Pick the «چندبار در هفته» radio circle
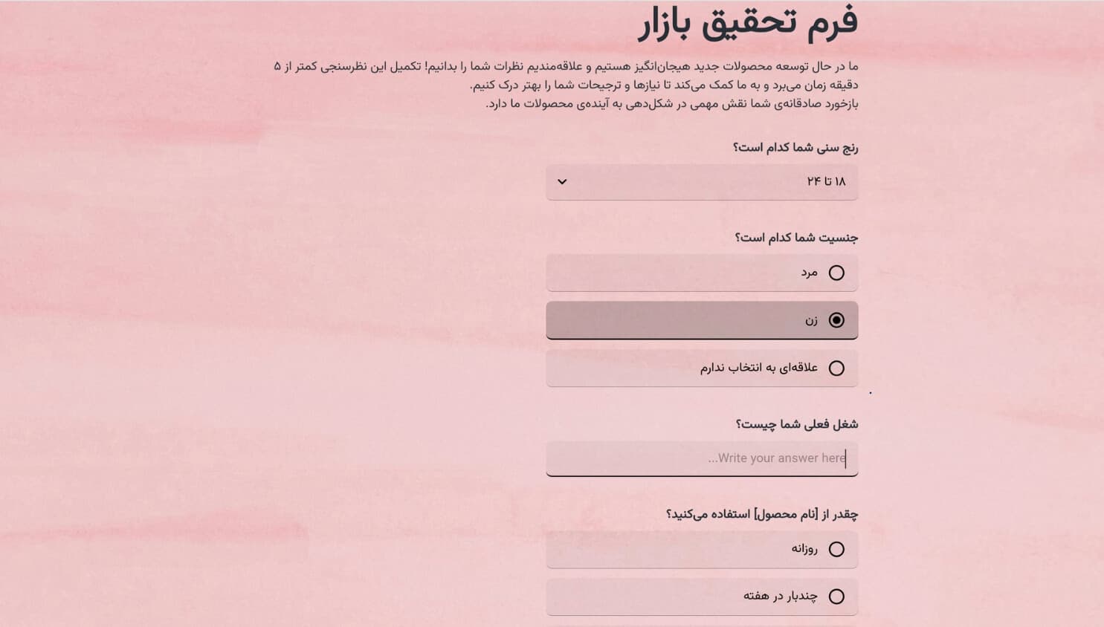Image resolution: width=1104 pixels, height=627 pixels. tap(836, 597)
